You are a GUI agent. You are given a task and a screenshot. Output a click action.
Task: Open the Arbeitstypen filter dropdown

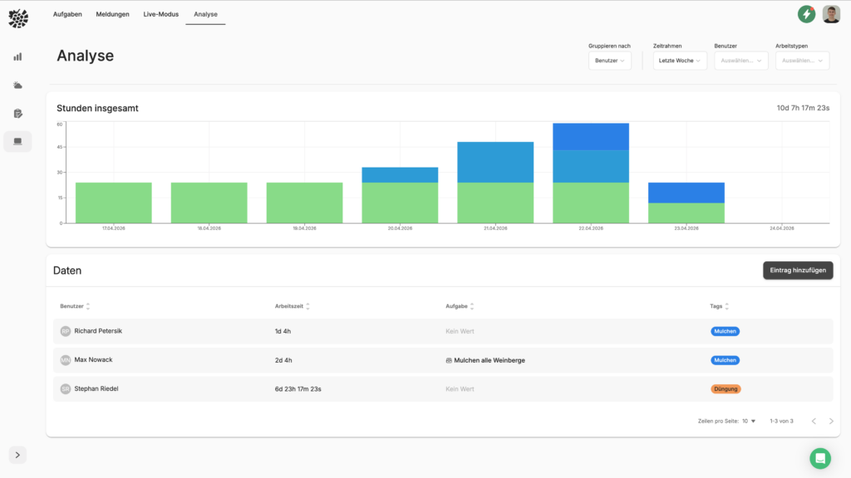pos(802,61)
